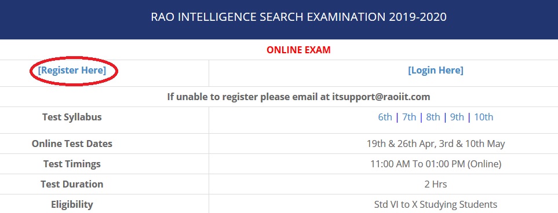Select the Test Syllabus row label
The width and height of the screenshot is (558, 213).
[x=72, y=117]
